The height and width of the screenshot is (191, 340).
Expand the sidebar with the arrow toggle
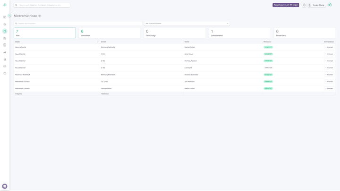[9, 16]
